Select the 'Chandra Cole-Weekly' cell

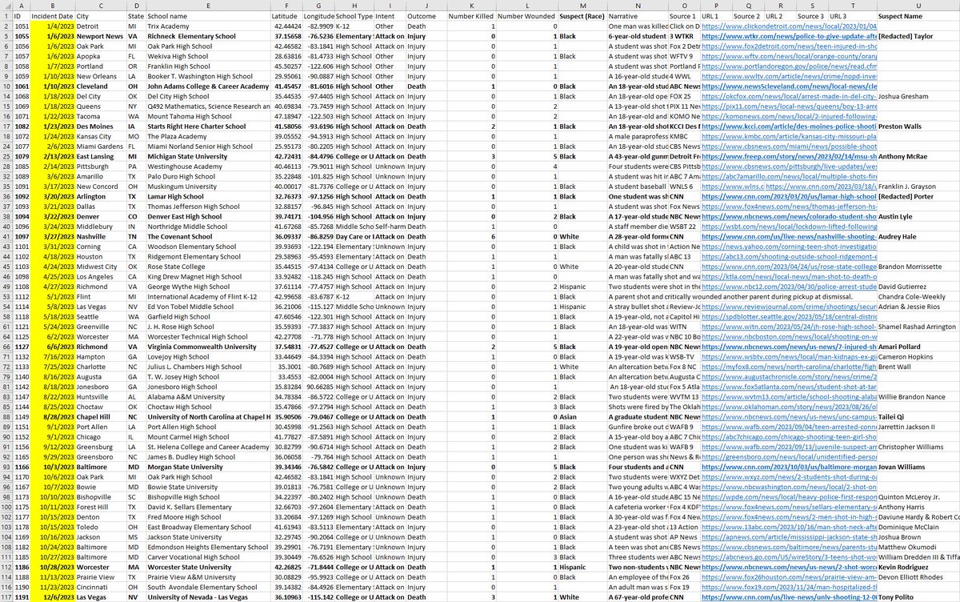(918, 296)
